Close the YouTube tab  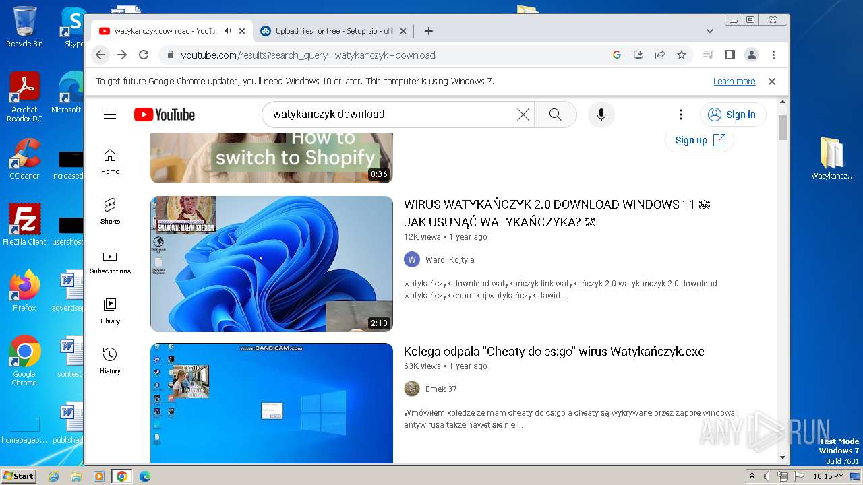(x=242, y=31)
